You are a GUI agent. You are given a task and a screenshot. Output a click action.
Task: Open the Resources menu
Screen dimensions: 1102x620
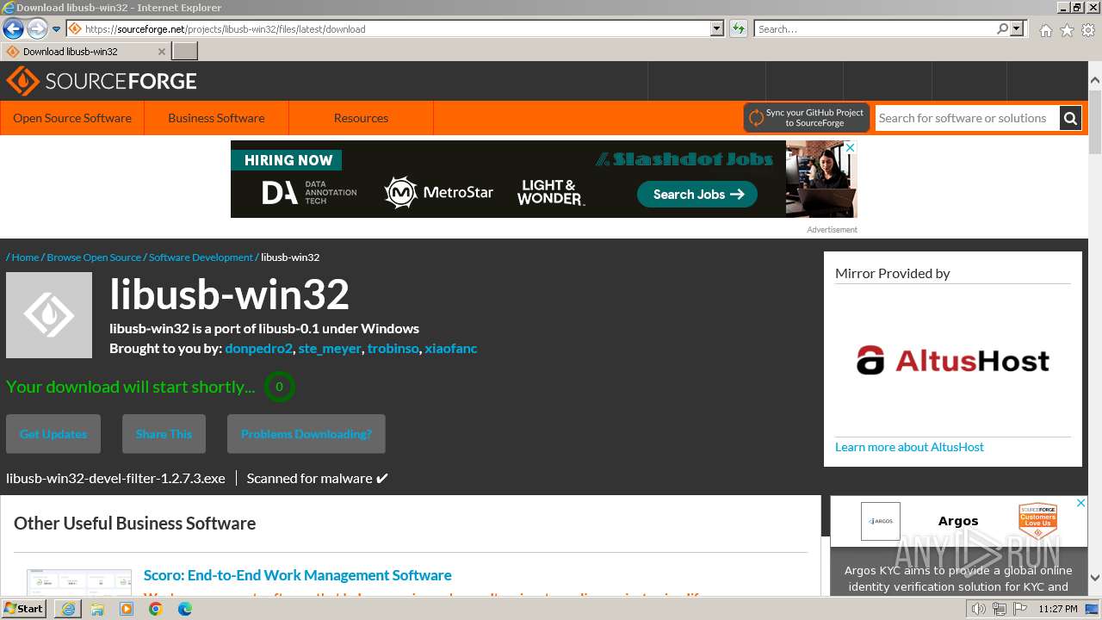point(361,118)
